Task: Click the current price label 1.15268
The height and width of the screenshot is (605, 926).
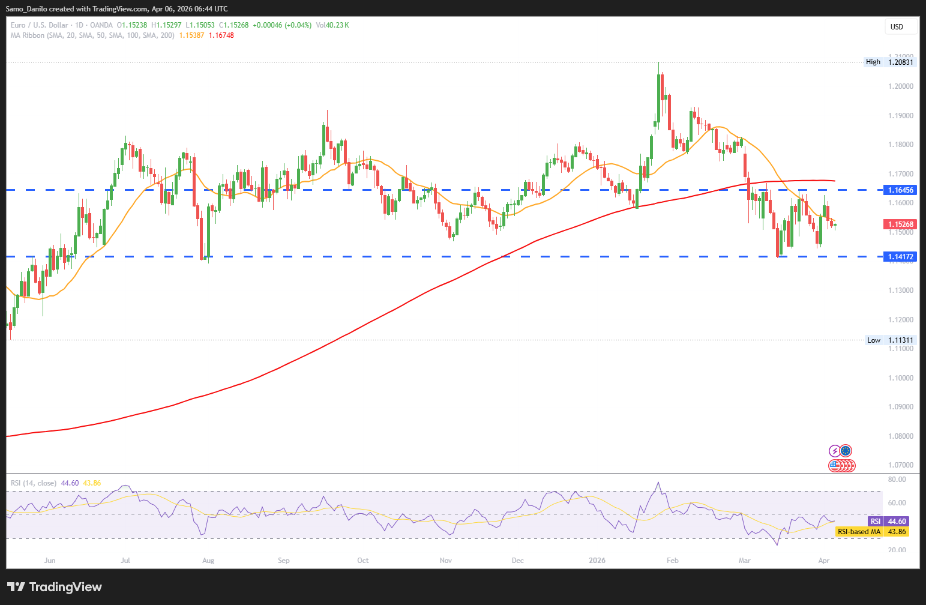Action: coord(900,224)
